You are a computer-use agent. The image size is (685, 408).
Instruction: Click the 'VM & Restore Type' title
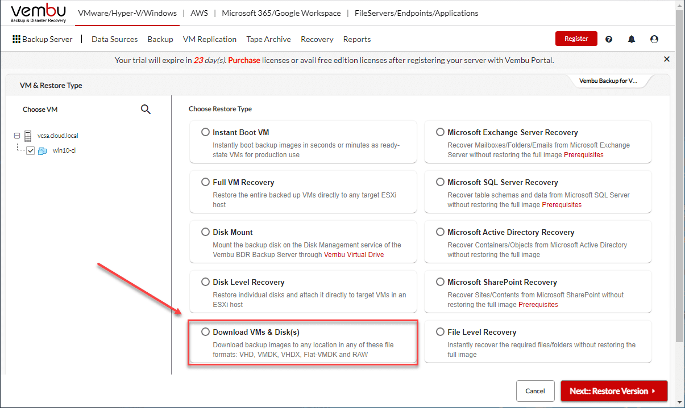coord(51,86)
